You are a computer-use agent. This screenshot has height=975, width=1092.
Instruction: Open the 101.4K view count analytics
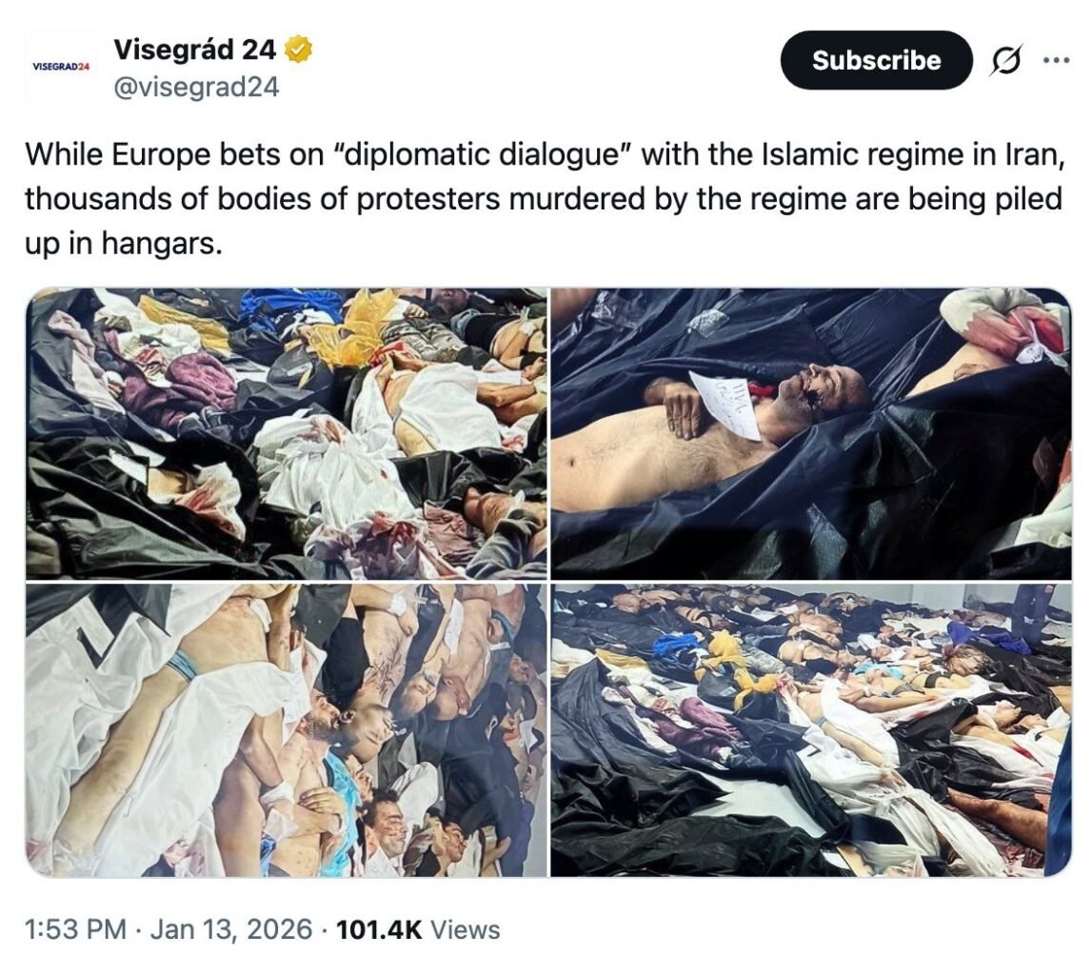pyautogui.click(x=379, y=929)
